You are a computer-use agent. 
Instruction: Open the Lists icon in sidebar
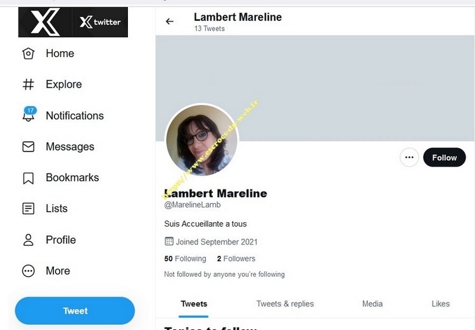[28, 209]
